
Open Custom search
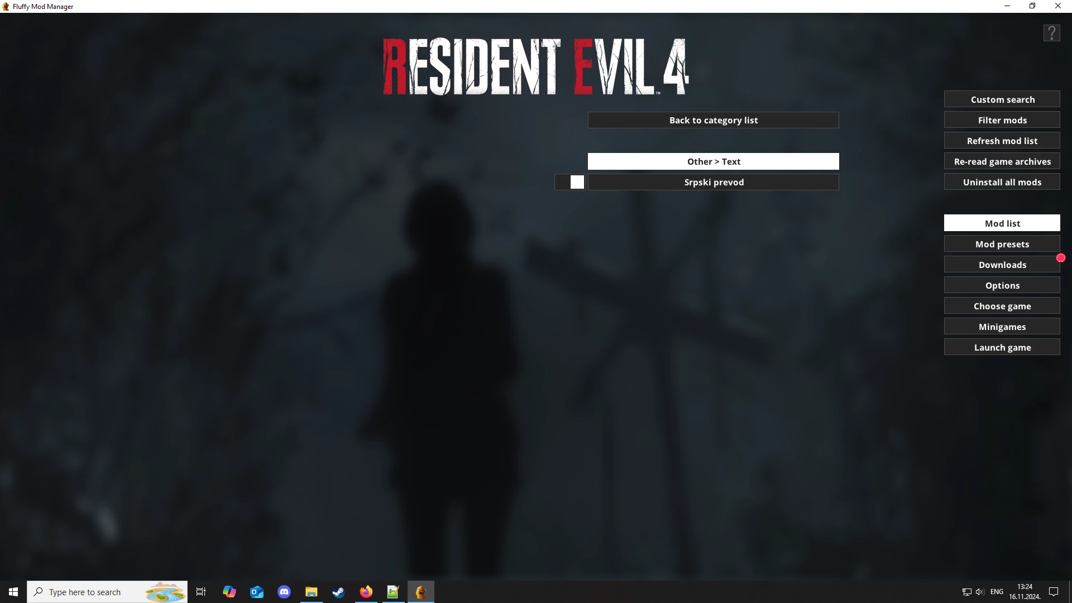click(1002, 99)
